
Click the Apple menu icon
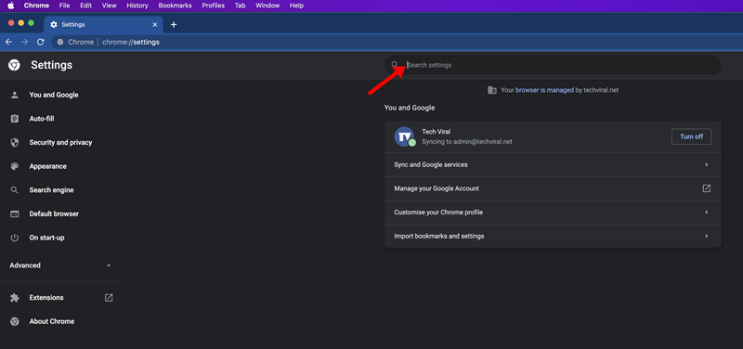click(10, 6)
